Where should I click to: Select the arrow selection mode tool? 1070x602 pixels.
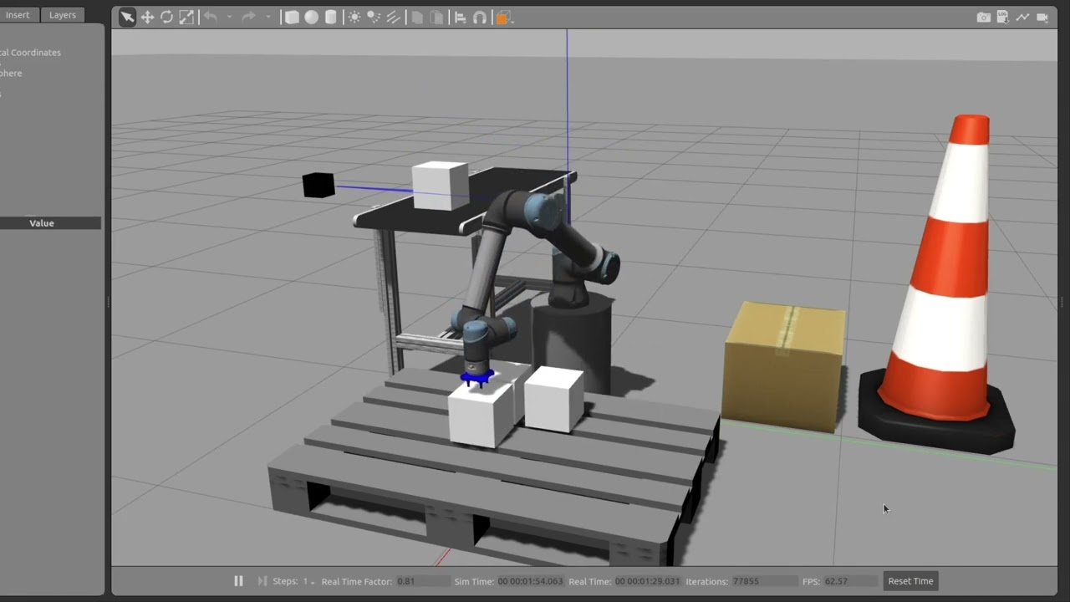click(127, 17)
